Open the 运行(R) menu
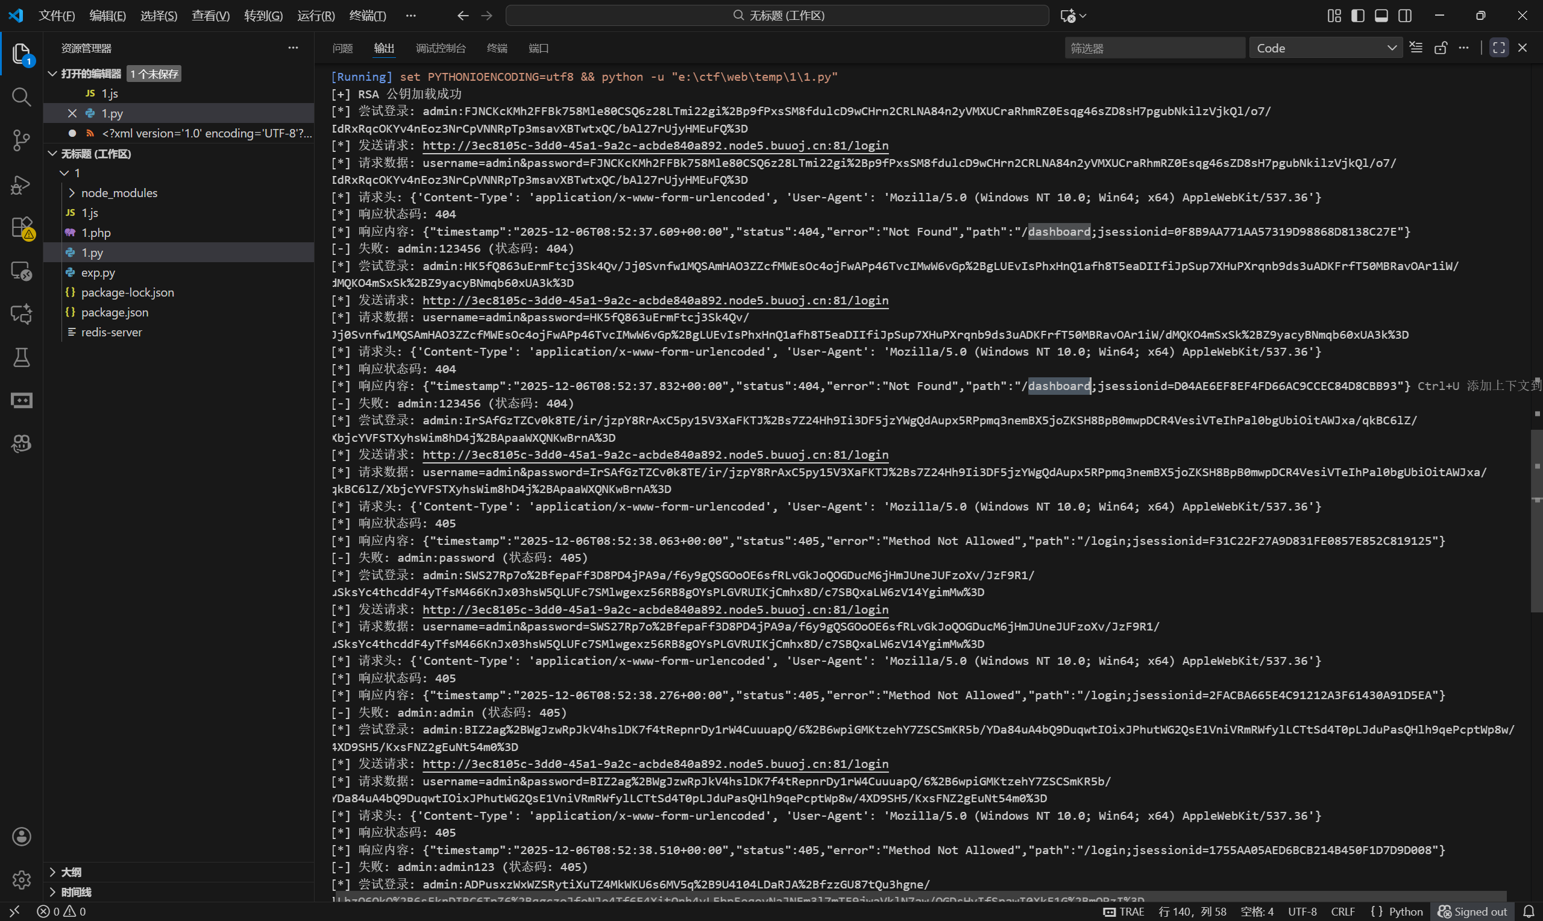This screenshot has height=921, width=1543. [316, 16]
